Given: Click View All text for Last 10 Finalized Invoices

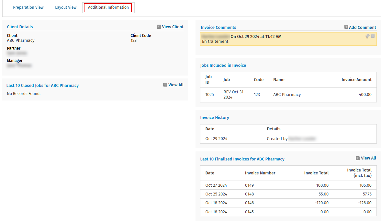Looking at the screenshot, I should point(368,158).
